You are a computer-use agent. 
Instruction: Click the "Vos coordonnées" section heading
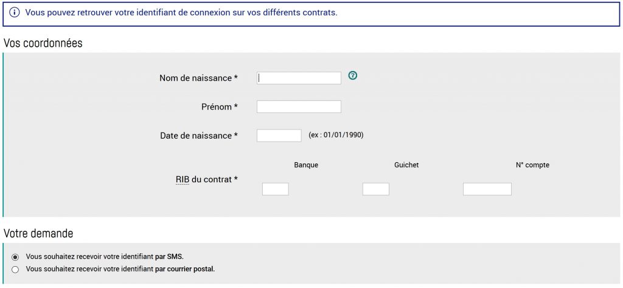click(x=43, y=44)
